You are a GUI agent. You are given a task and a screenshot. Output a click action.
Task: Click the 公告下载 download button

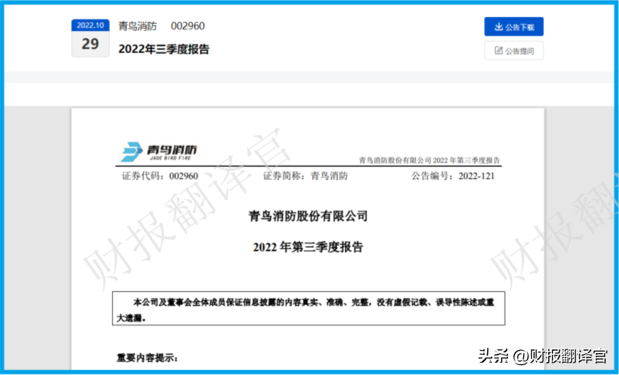point(513,27)
